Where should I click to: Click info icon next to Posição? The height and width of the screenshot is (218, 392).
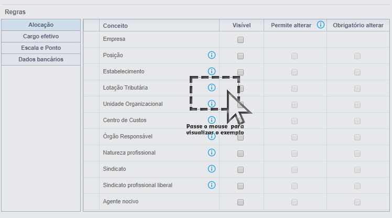[x=212, y=55]
